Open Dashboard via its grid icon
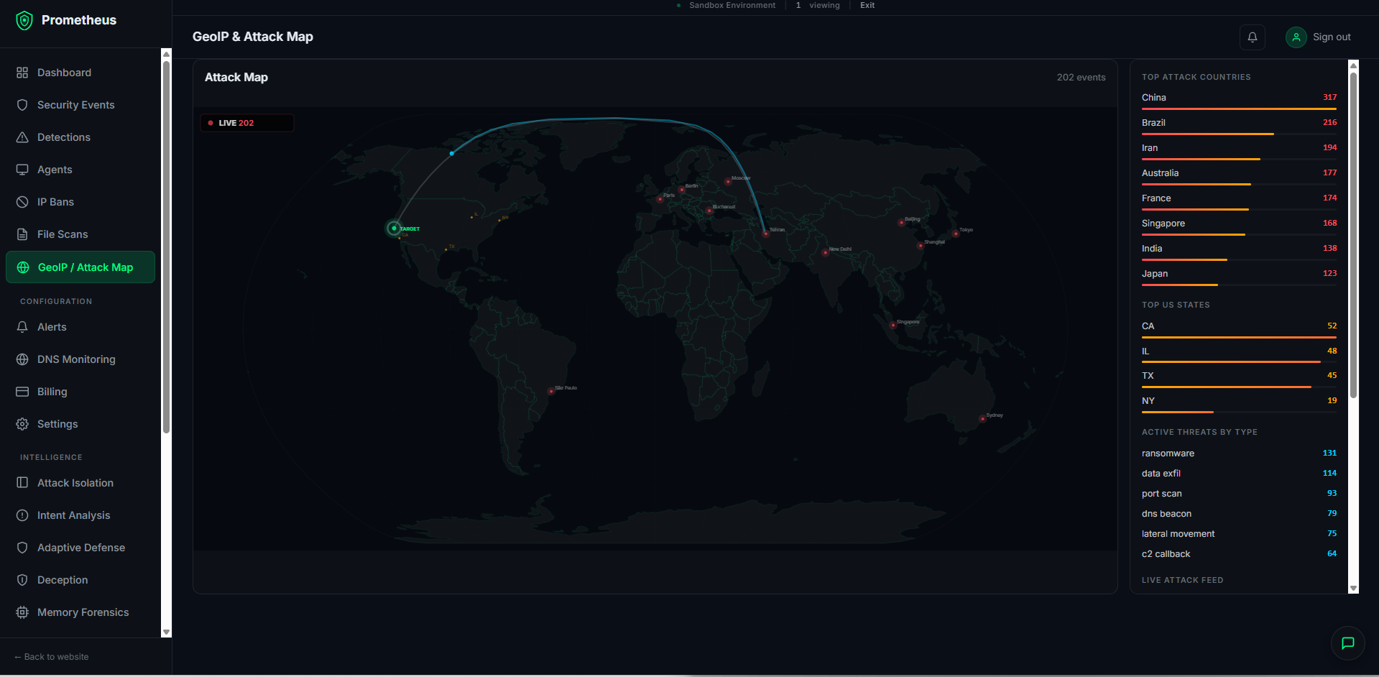 click(x=22, y=73)
